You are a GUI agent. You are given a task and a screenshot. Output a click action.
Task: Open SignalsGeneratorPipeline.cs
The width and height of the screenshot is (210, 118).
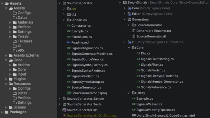point(92,54)
